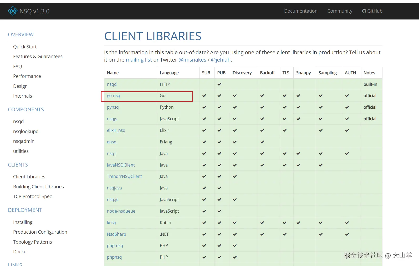Open Building Client Libraries page
This screenshot has width=419, height=266.
tap(38, 187)
